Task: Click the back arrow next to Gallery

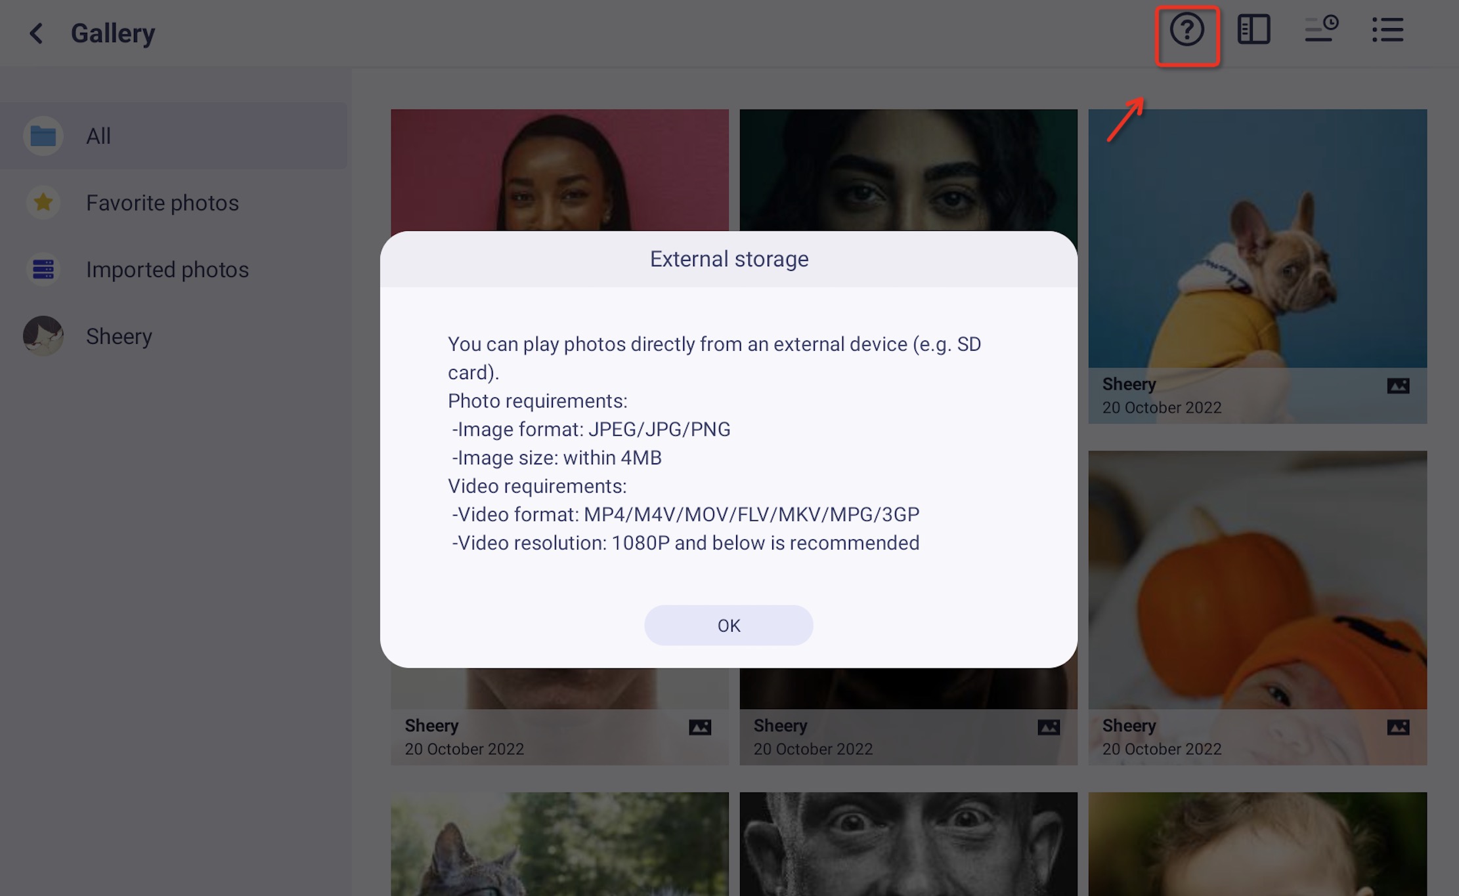Action: [37, 33]
